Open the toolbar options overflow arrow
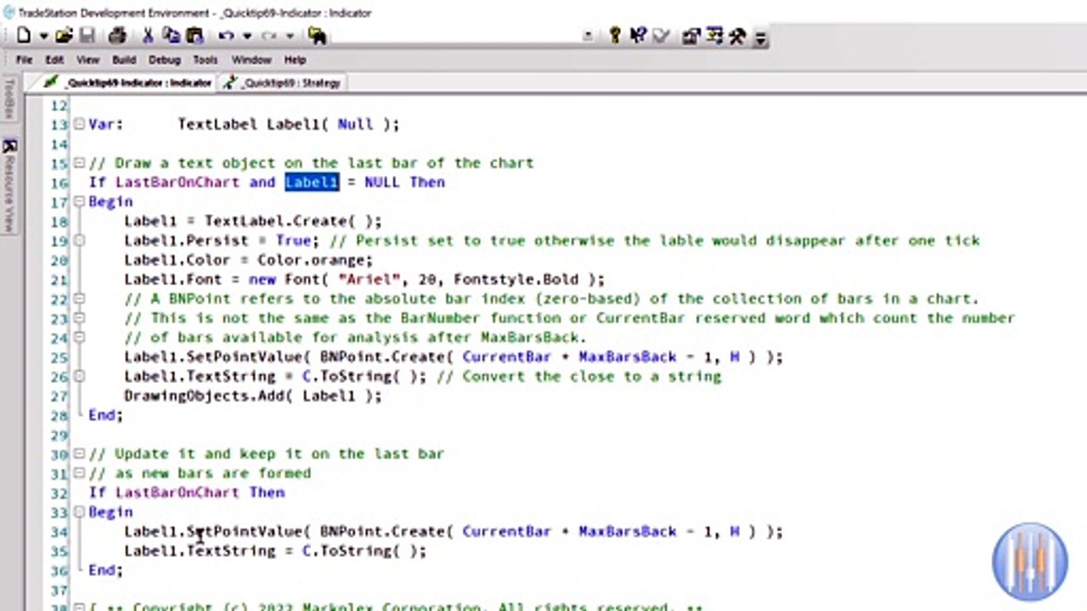The width and height of the screenshot is (1087, 611). (x=760, y=37)
